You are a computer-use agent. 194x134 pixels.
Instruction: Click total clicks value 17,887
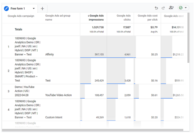pos(127,27)
